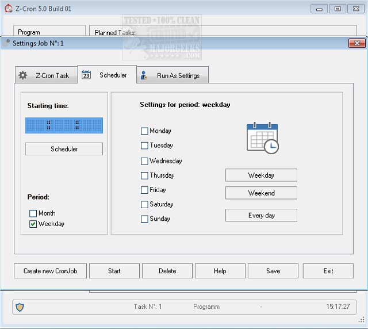Click the shield icon in the status bar
The height and width of the screenshot is (329, 368).
20,307
